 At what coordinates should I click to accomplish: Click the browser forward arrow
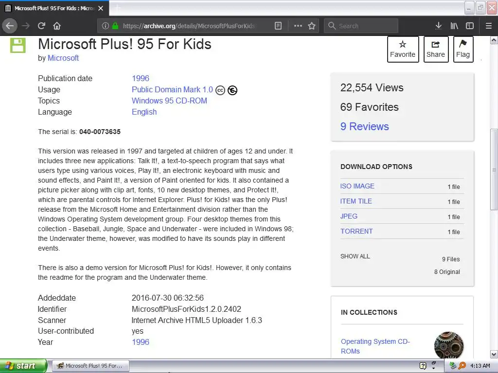tap(26, 26)
